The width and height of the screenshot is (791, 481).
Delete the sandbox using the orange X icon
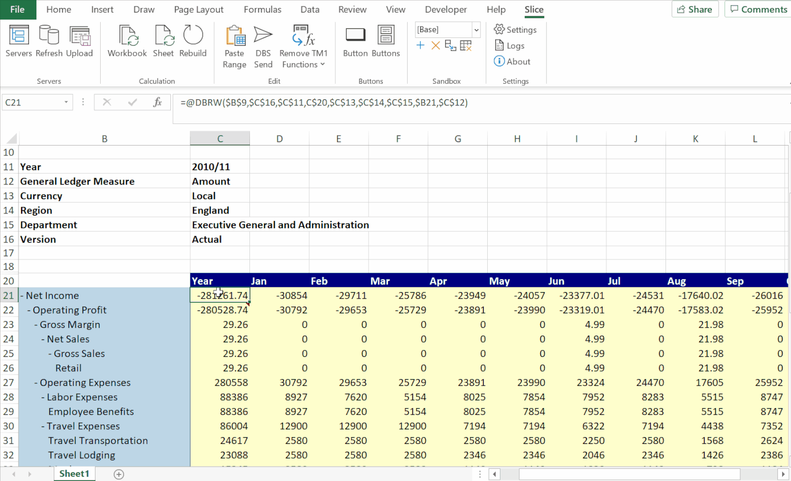point(436,45)
